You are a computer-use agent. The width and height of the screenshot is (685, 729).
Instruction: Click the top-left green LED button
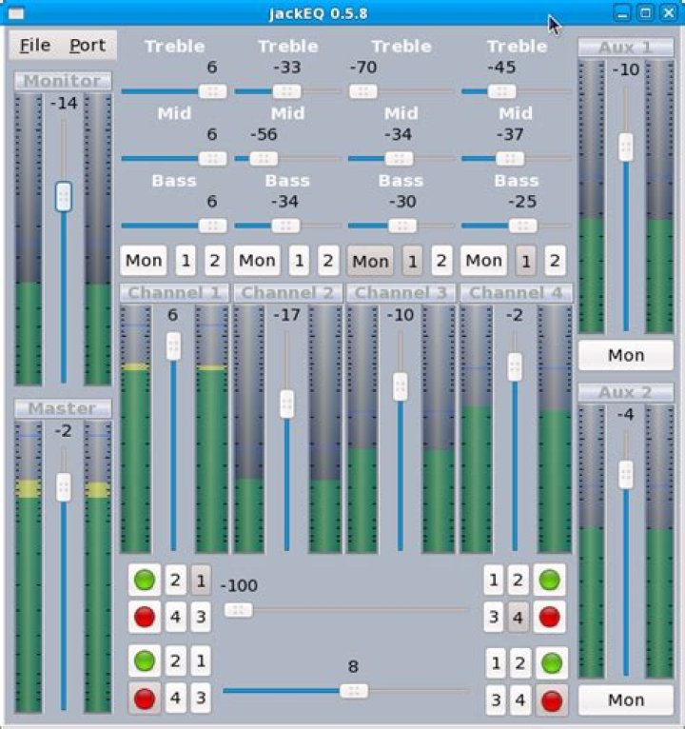coord(144,580)
